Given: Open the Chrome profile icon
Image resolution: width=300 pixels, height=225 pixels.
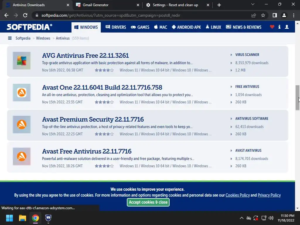Looking at the screenshot, I should tap(284, 15).
